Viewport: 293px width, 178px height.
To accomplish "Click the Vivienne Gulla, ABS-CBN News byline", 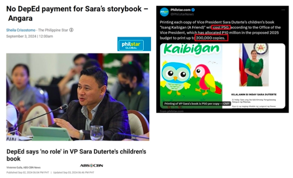I will click(23, 167).
